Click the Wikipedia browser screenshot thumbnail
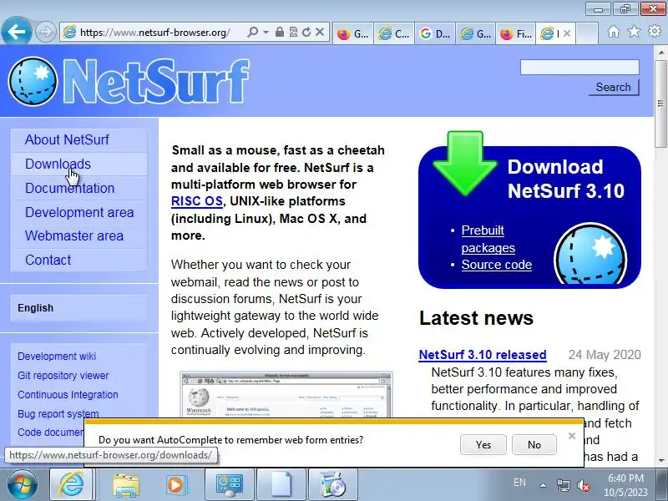The height and width of the screenshot is (501, 668). click(x=286, y=394)
